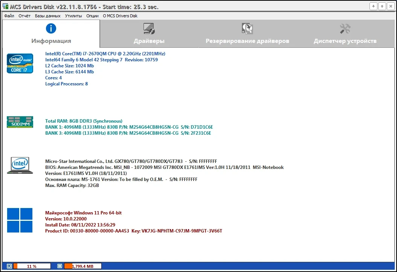Click Version: 10.0.22000 line
The image size is (397, 272).
[66, 219]
